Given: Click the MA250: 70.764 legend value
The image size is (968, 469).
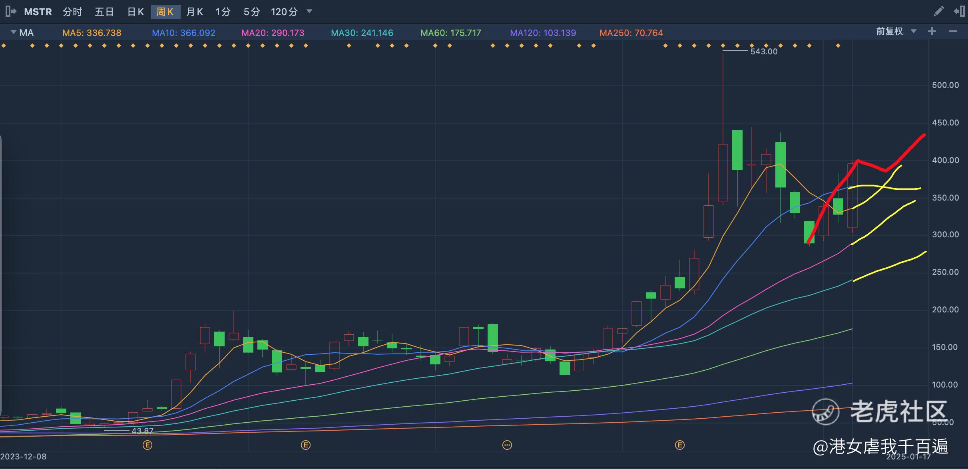Looking at the screenshot, I should 631,33.
